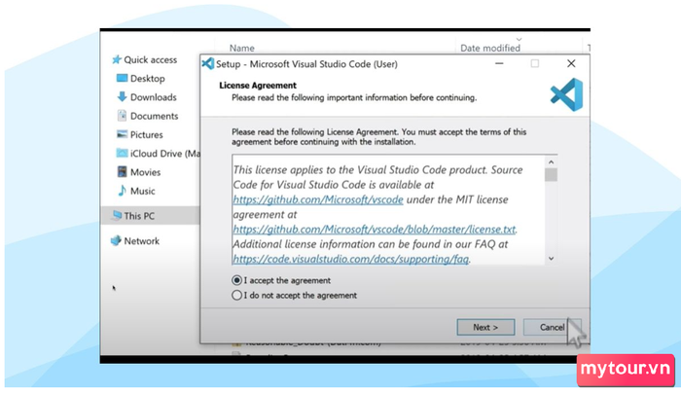Cancel the VS Code setup
This screenshot has width=681, height=394.
point(552,327)
